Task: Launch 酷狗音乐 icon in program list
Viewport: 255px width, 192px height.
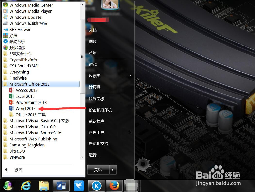Action: tap(5, 42)
